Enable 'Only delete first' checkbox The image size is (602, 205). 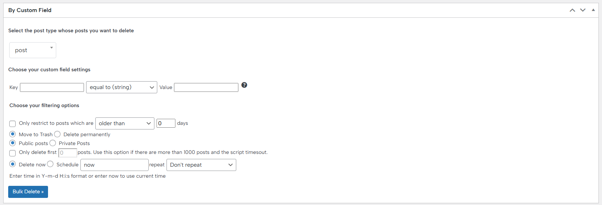pos(12,153)
